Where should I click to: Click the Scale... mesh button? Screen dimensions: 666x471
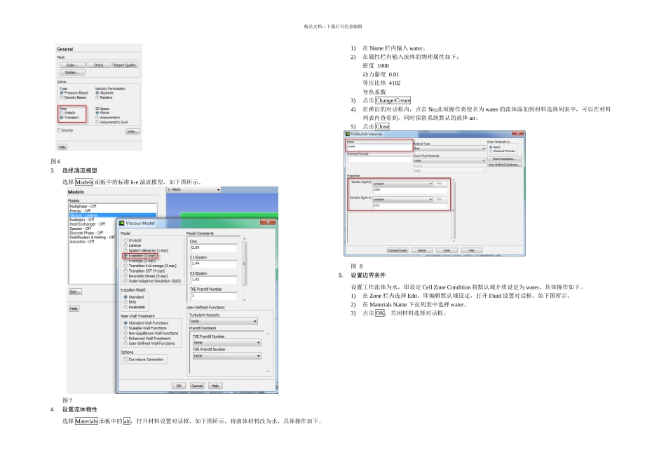72,65
